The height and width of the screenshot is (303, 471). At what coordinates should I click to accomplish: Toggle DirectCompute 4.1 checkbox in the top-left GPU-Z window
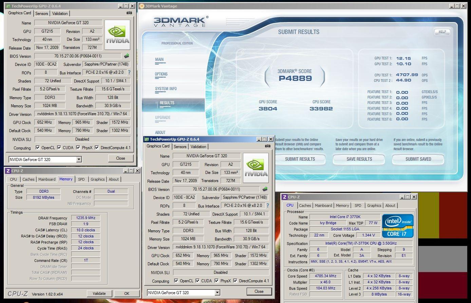coord(97,148)
